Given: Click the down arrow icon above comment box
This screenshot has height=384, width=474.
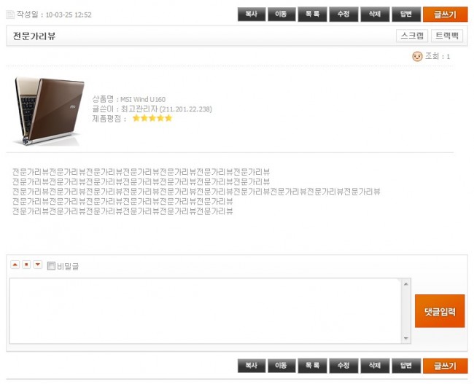Looking at the screenshot, I should (38, 265).
